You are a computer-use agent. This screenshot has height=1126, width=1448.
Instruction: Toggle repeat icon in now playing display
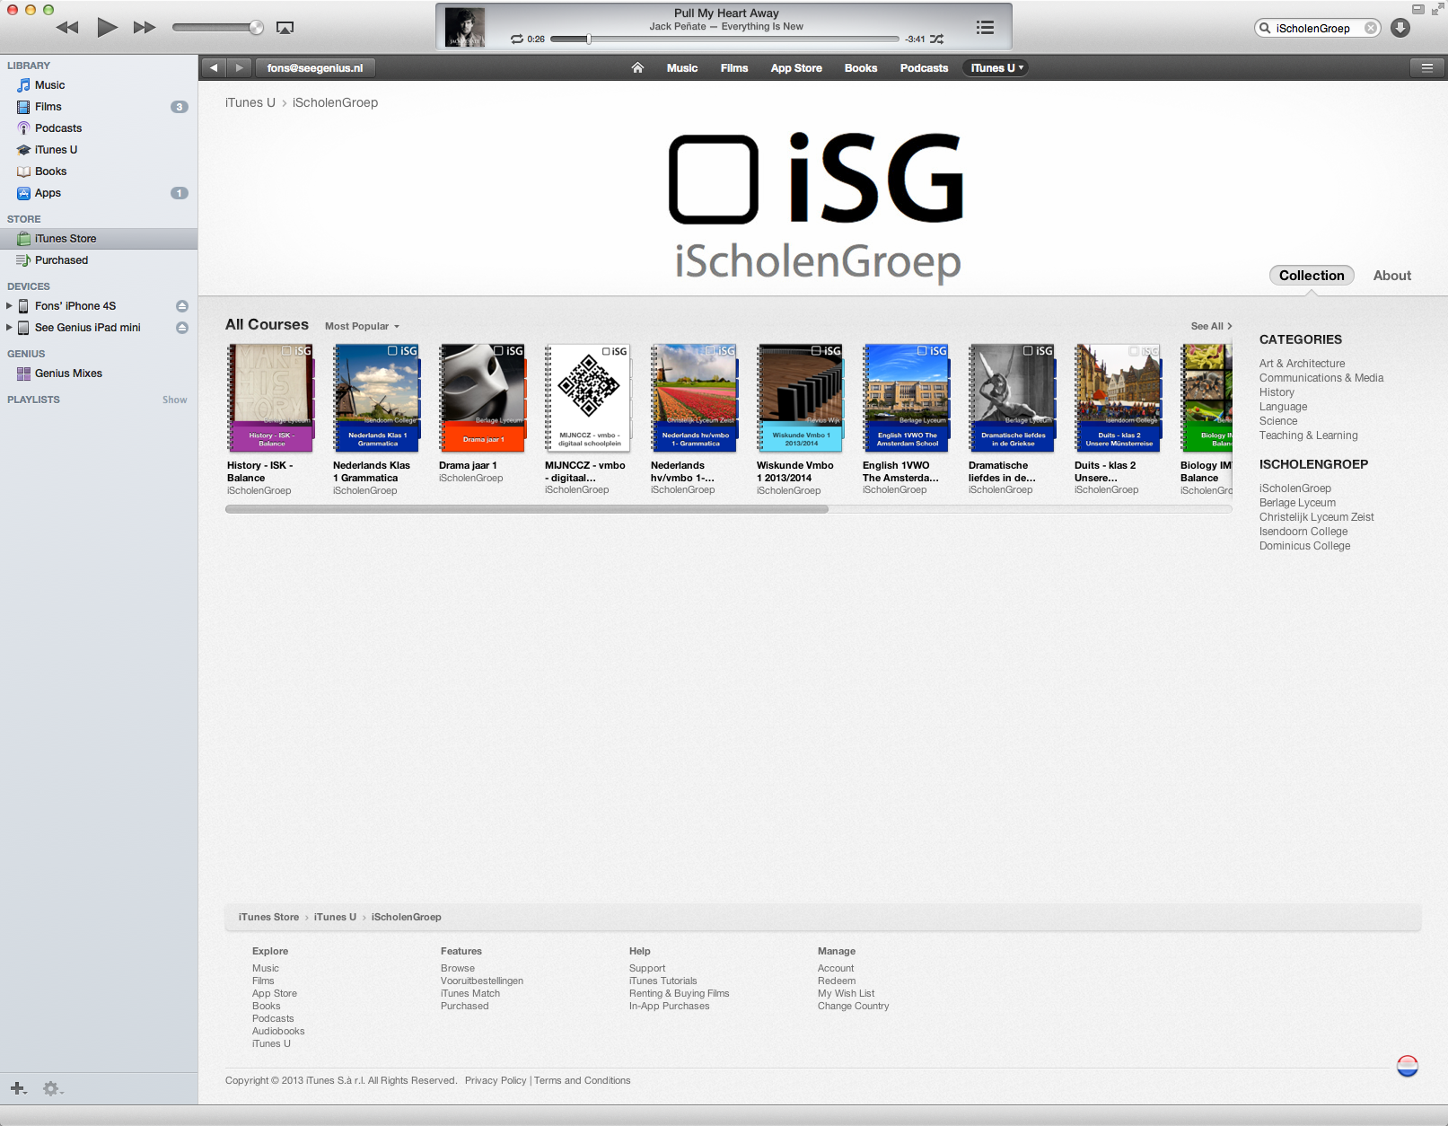click(517, 40)
